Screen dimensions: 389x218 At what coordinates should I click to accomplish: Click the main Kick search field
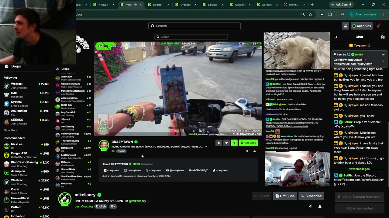point(194,26)
